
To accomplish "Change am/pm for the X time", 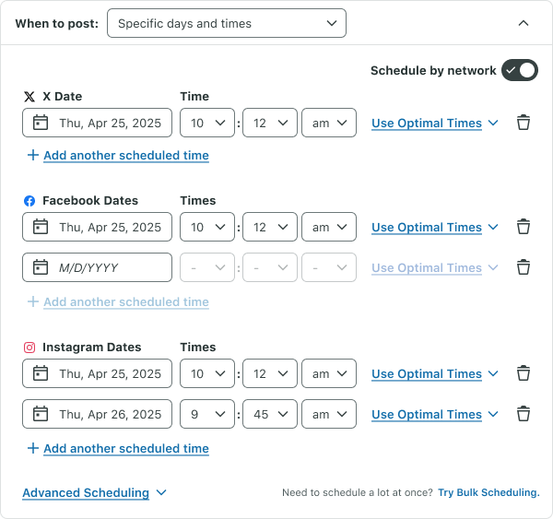I will tap(329, 123).
